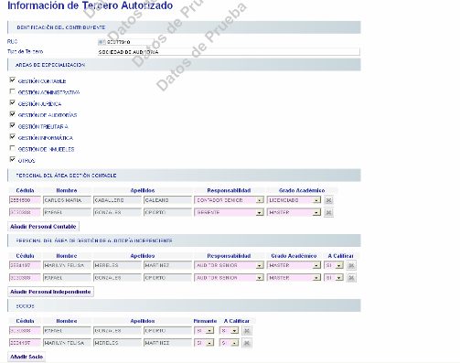
Task: Delete Marilyn Felisa row in Auditoría Independiente
Action: coord(351,265)
